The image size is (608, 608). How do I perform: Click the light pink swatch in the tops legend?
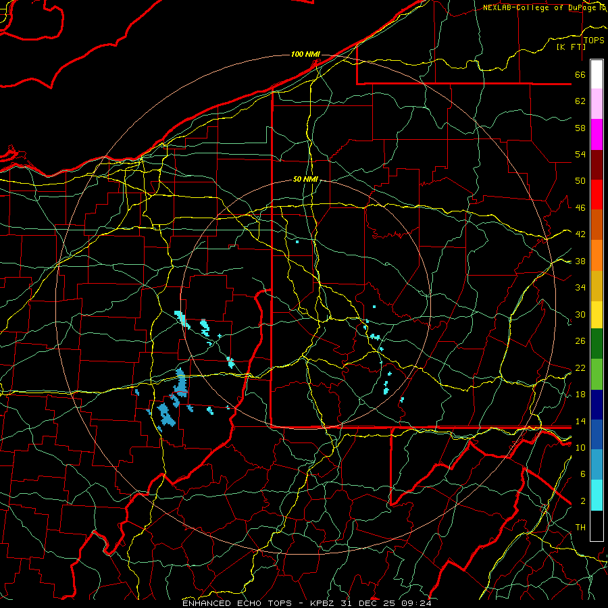pos(597,104)
